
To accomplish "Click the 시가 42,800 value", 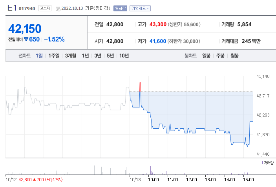I will click(x=115, y=41).
